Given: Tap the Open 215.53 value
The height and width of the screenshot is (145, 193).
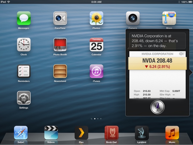Looking at the screenshot, I should [147, 91].
